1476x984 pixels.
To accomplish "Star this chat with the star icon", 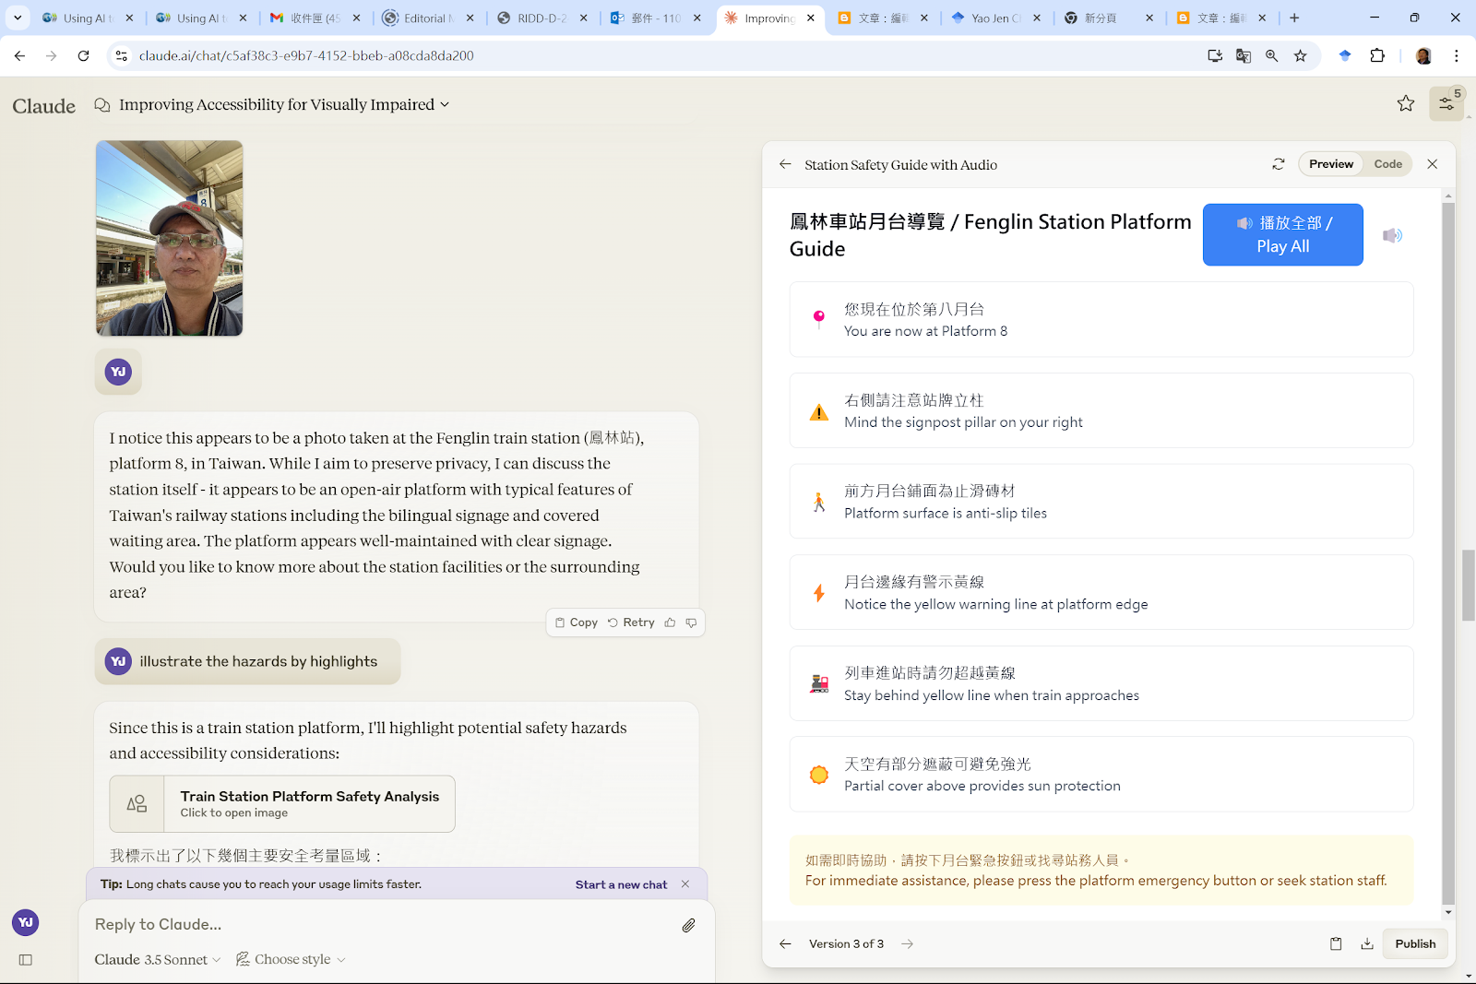I will (1406, 103).
